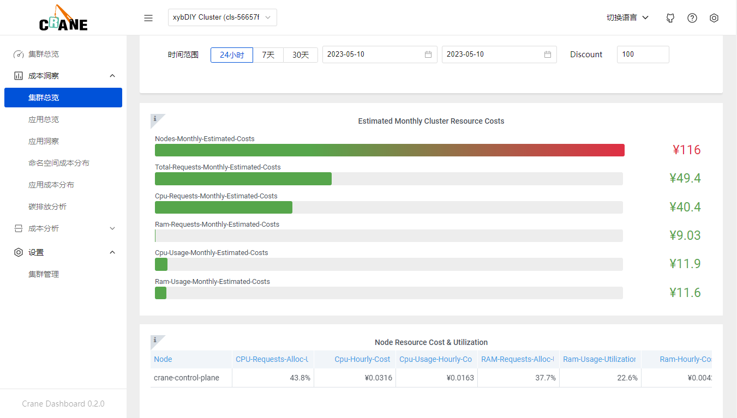Select the 24小时 time range
This screenshot has width=737, height=418.
(x=232, y=54)
